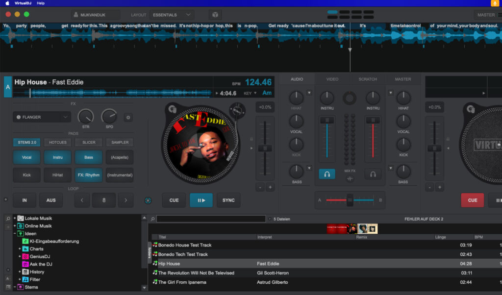Image resolution: width=502 pixels, height=295 pixels.
Task: Click the headphone monitoring icon on the mixer
Action: coord(326,174)
